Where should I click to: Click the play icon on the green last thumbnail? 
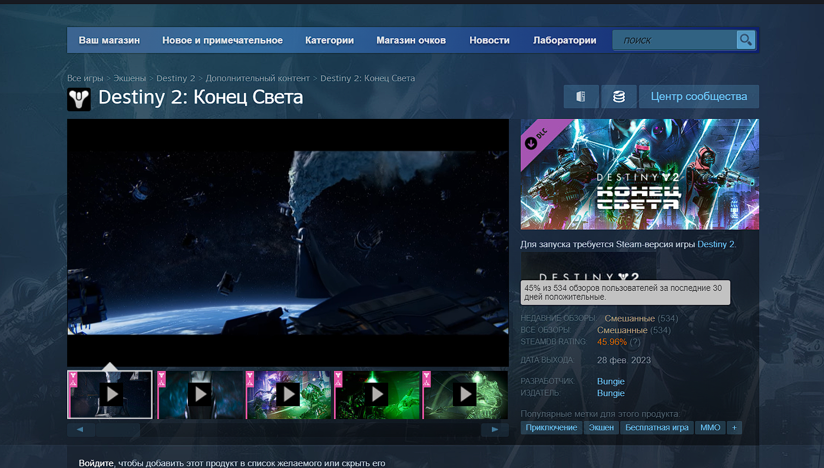coord(465,394)
